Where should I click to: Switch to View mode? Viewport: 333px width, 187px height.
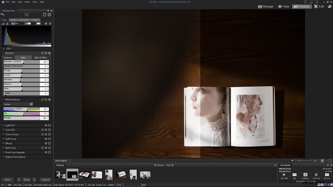point(284,7)
